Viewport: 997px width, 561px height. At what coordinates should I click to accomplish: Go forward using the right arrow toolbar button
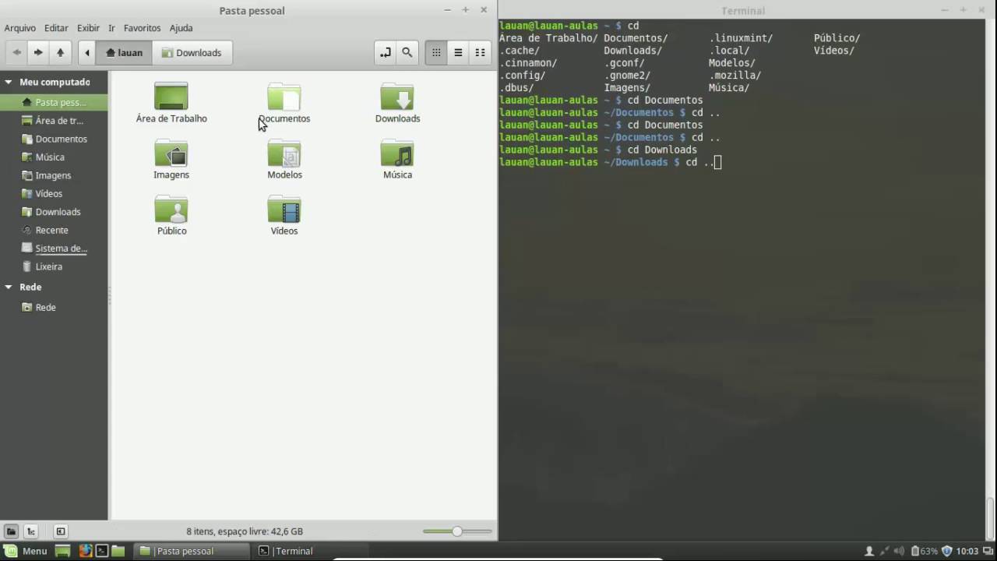(38, 53)
